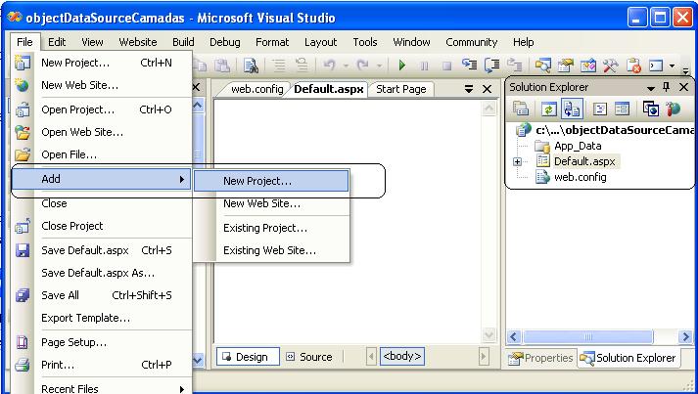
Task: Click the Step Over toolbar icon
Action: pyautogui.click(x=491, y=66)
